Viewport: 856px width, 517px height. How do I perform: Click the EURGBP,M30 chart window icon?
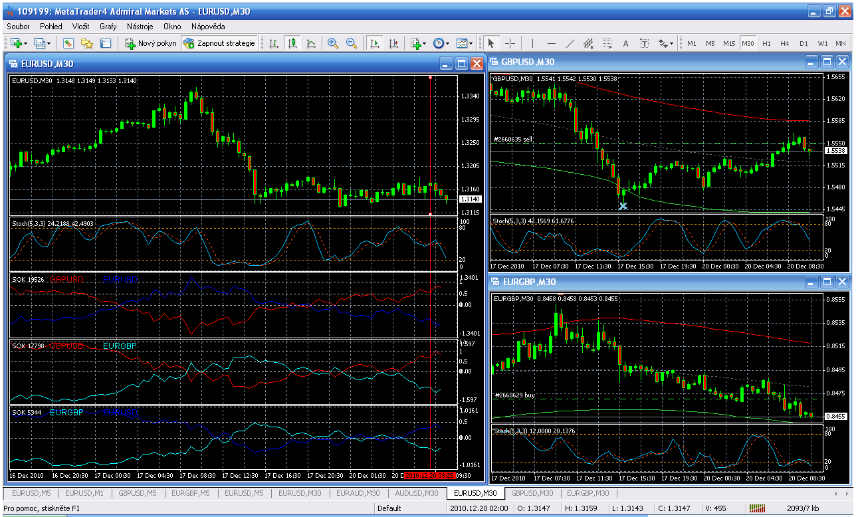pos(495,282)
